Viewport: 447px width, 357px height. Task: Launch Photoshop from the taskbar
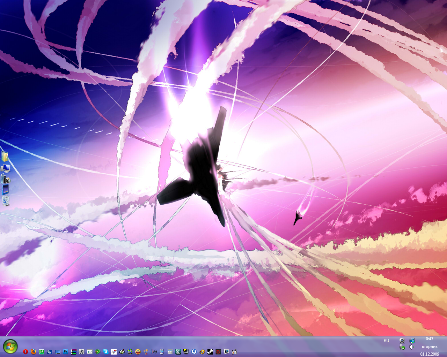point(66,352)
